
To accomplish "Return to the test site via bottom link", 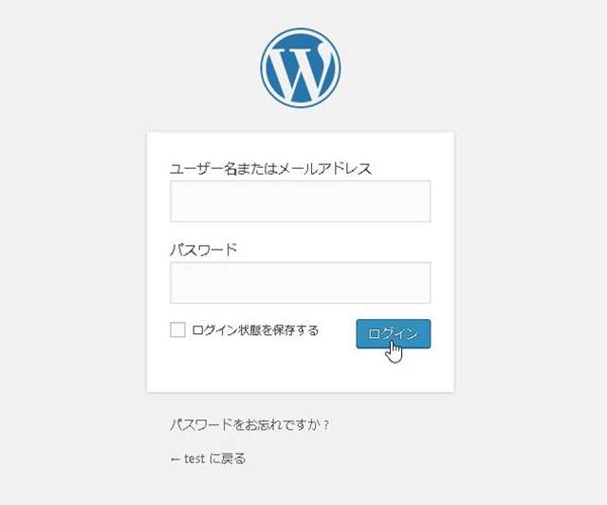I will point(208,458).
